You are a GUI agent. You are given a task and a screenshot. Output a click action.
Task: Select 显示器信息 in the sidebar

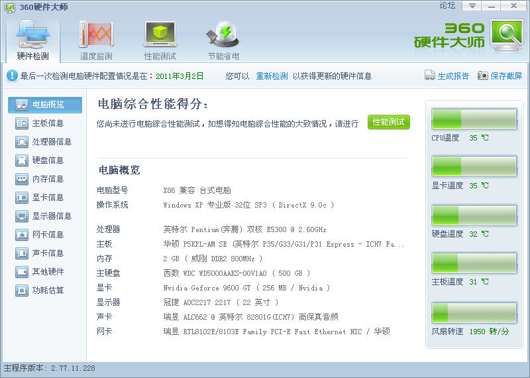point(45,216)
